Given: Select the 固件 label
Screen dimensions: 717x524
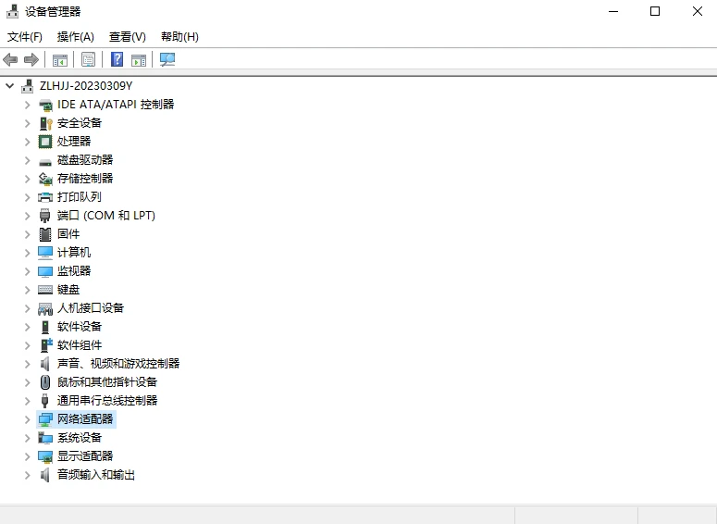Looking at the screenshot, I should coord(68,234).
